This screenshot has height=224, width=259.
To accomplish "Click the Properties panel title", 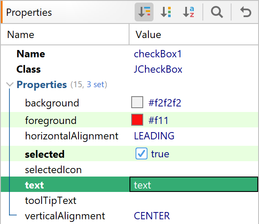I will coord(29,13).
